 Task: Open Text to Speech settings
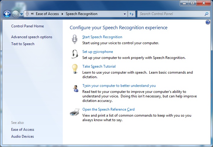click(x=23, y=44)
